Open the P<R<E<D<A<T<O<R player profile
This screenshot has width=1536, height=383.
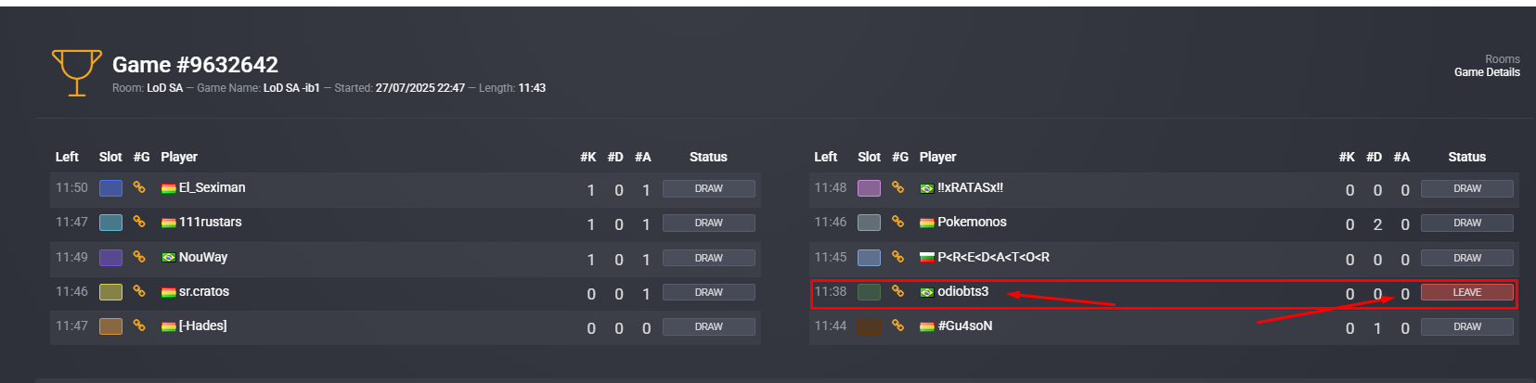(x=993, y=257)
